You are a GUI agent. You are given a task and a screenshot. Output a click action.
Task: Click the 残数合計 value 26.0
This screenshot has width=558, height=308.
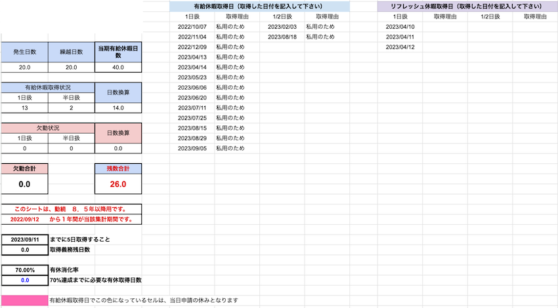[118, 184]
